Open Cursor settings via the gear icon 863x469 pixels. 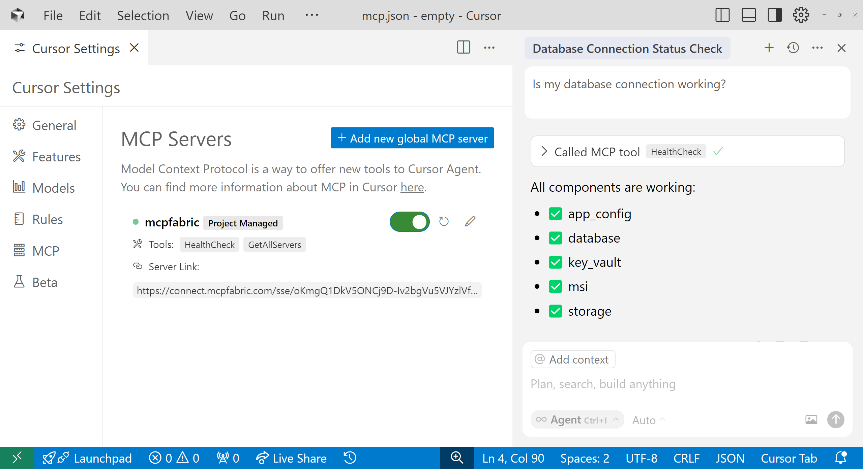click(x=801, y=15)
